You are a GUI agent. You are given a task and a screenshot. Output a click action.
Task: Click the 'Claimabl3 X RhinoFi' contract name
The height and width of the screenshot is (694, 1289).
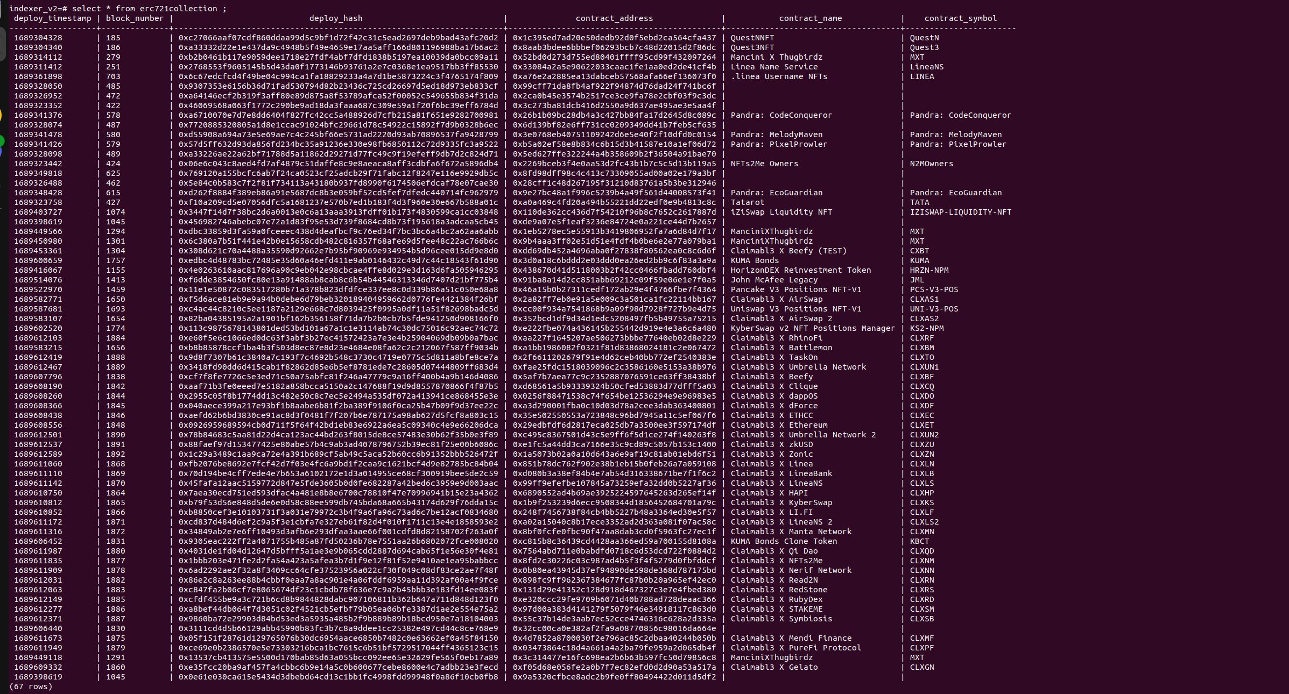pyautogui.click(x=777, y=338)
